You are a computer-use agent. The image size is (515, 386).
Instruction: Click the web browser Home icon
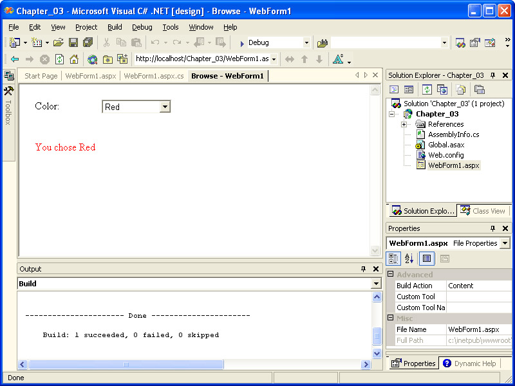(x=74, y=59)
